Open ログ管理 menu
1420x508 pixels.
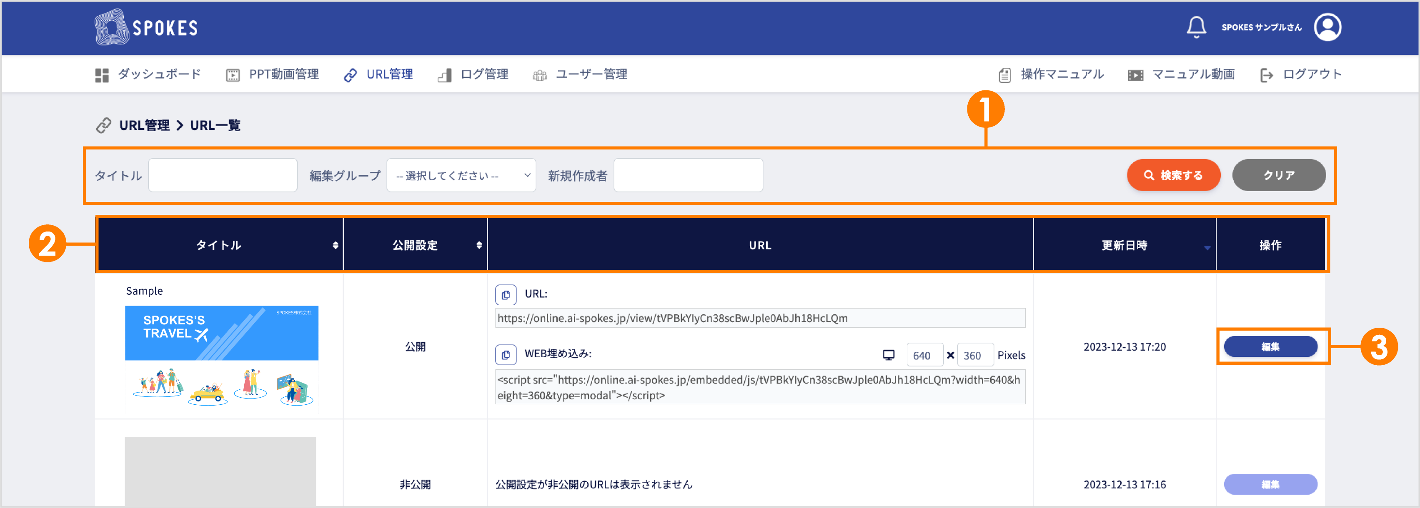[485, 75]
